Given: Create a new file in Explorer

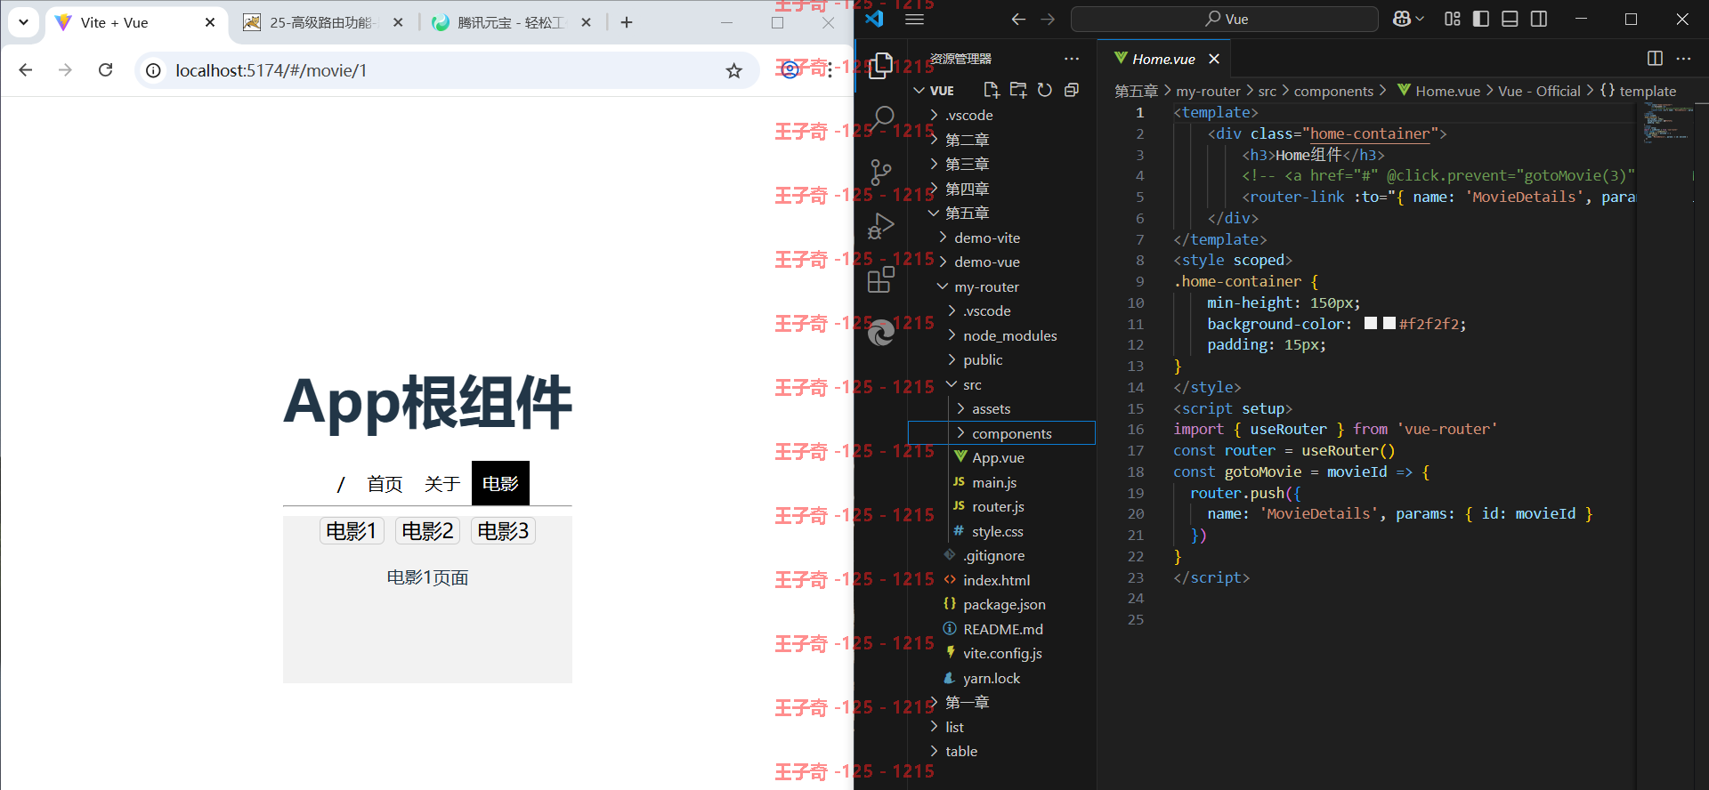Looking at the screenshot, I should click(x=992, y=90).
